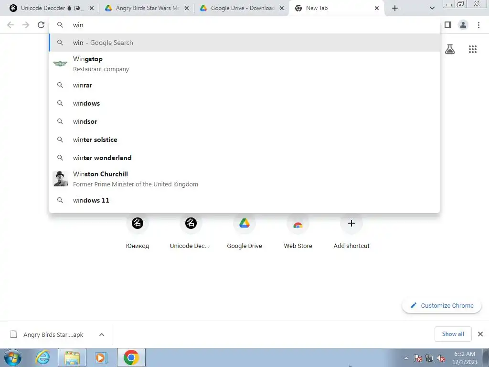489x367 pixels.
Task: Click the address bar containing 'win'
Action: [x=244, y=25]
